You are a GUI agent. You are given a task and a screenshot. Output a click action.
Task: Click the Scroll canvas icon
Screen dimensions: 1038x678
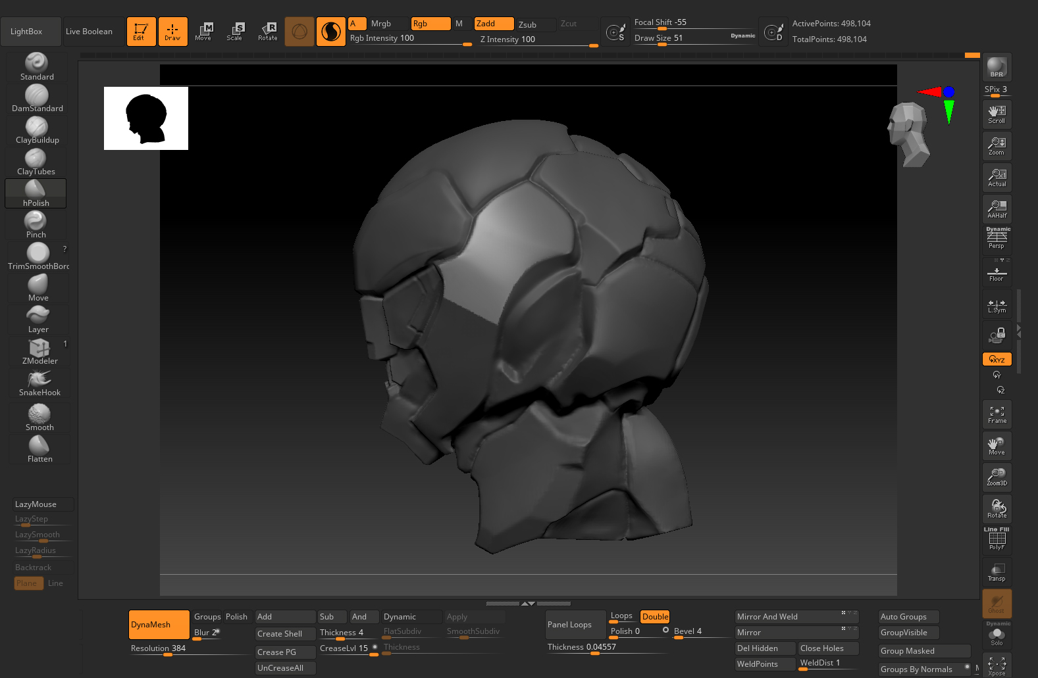pyautogui.click(x=997, y=115)
